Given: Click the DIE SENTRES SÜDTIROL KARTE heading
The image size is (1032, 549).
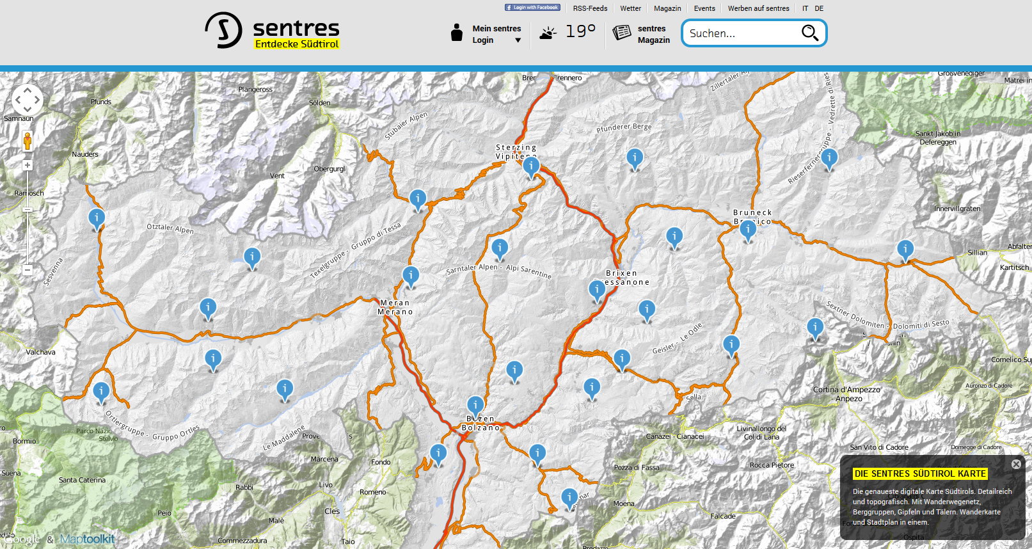Looking at the screenshot, I should click(x=920, y=473).
